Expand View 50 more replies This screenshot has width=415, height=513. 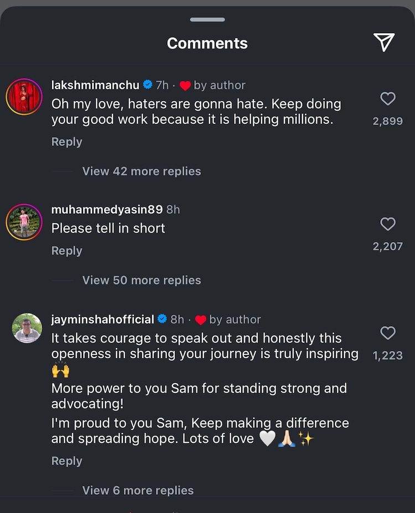(142, 280)
